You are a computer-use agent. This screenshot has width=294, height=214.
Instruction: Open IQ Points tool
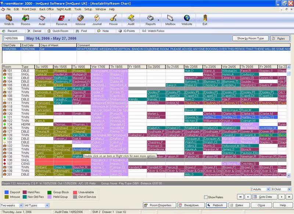(127, 31)
